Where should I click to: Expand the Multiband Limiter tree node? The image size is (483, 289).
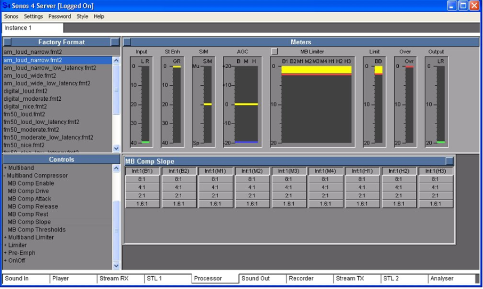point(5,237)
